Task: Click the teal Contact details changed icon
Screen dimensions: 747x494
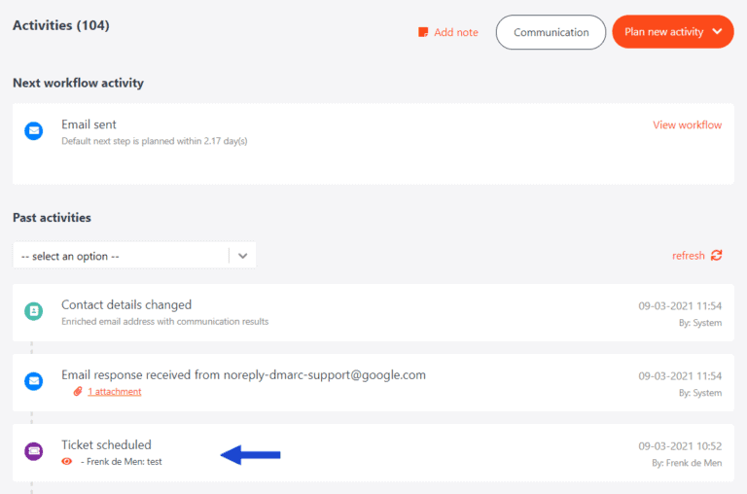Action: (34, 312)
